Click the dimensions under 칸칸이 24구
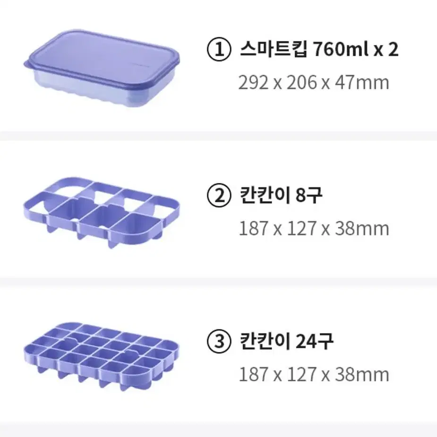The width and height of the screenshot is (437, 437). pos(314,374)
